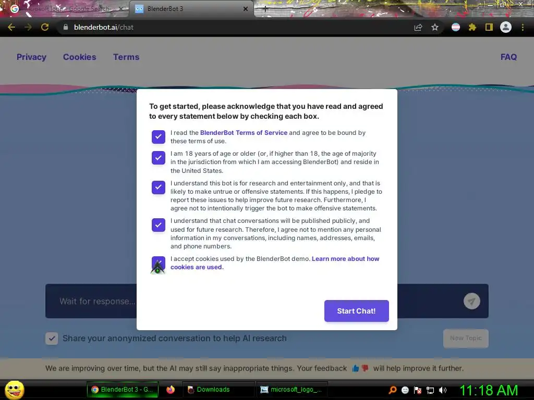Reload the BlenderBot page
Image resolution: width=534 pixels, height=400 pixels.
click(x=45, y=27)
